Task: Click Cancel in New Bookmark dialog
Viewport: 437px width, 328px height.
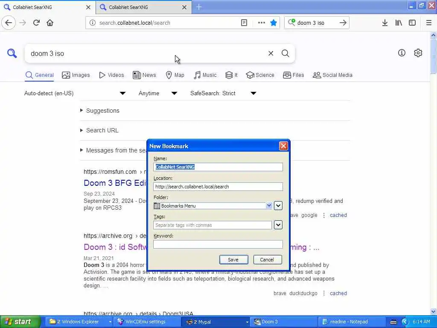Action: point(267,260)
